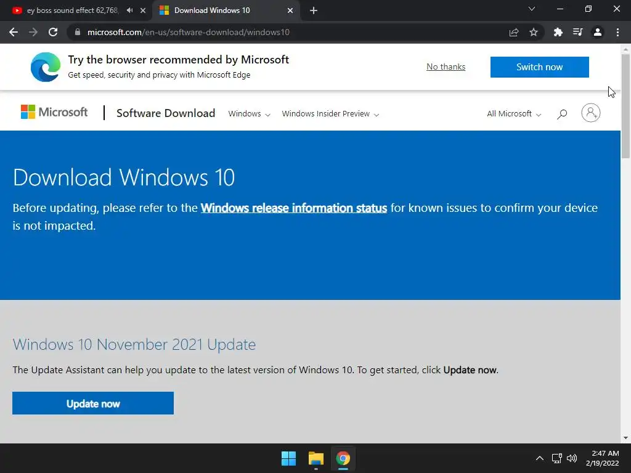
Task: Open the Chrome extensions puzzle icon
Action: pos(558,32)
